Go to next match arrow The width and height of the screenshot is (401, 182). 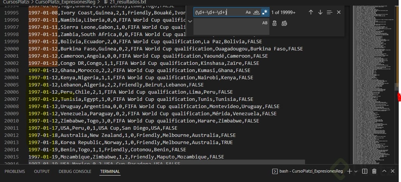click(320, 12)
